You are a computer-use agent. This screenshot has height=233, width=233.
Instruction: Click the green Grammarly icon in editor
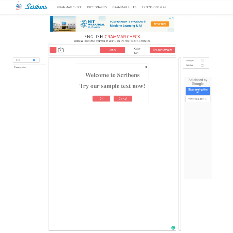(x=173, y=228)
